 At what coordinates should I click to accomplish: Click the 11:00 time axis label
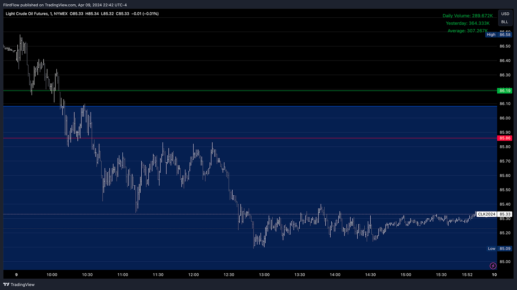point(123,275)
